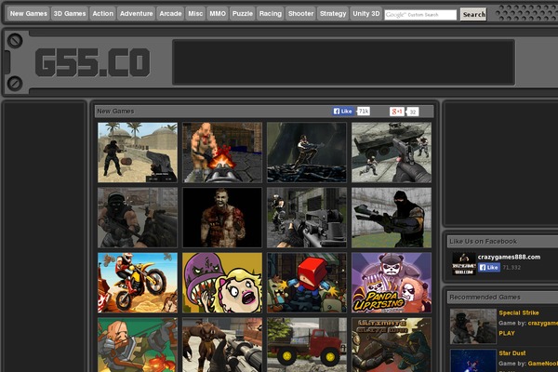The image size is (558, 372).
Task: Click the G55.CO site logo
Action: 92,62
